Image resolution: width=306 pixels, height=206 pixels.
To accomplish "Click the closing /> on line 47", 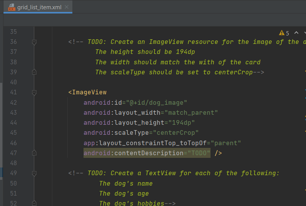I will pos(218,153).
